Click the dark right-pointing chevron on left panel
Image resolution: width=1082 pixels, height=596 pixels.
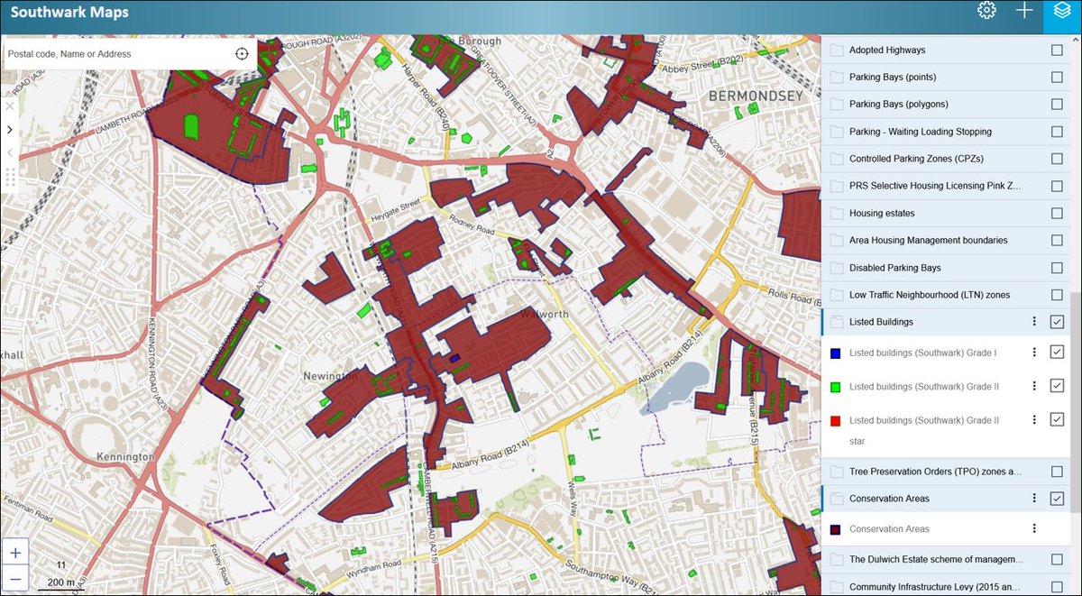(x=9, y=130)
